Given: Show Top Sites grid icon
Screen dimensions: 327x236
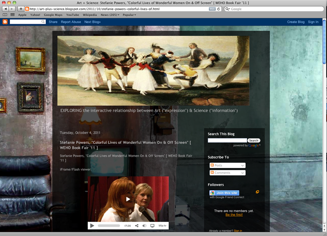Looking at the screenshot, I should (x=13, y=15).
